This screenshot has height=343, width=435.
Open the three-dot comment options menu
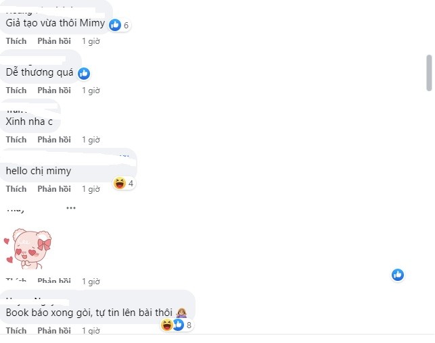71,208
